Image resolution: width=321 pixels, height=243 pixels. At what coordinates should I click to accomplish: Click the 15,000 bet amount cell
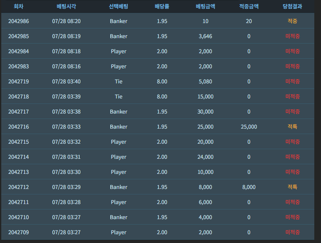[205, 97]
